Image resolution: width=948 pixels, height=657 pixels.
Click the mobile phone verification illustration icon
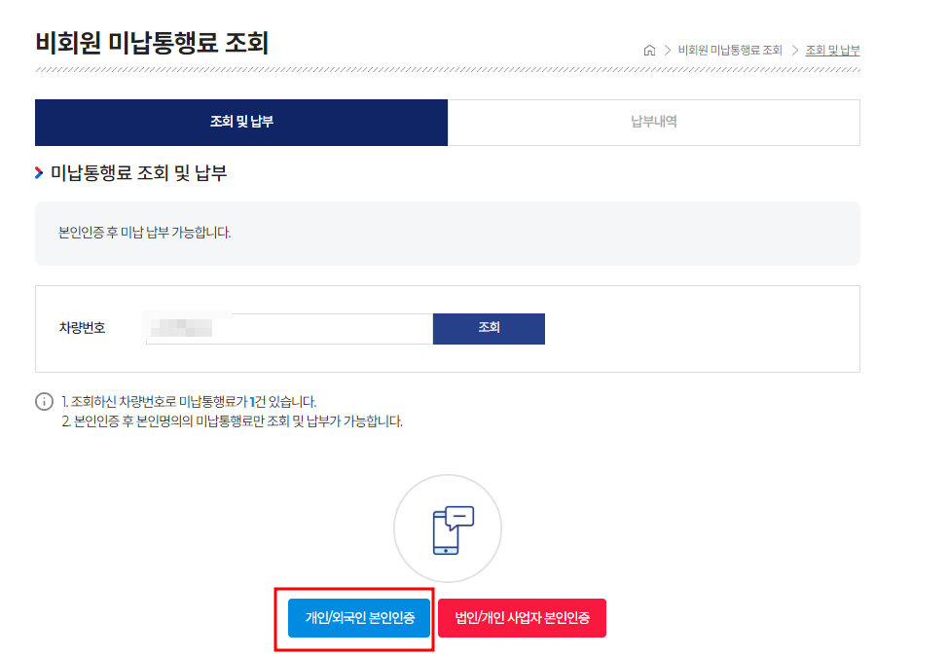pyautogui.click(x=447, y=533)
